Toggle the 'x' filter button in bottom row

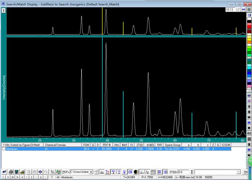point(22,177)
